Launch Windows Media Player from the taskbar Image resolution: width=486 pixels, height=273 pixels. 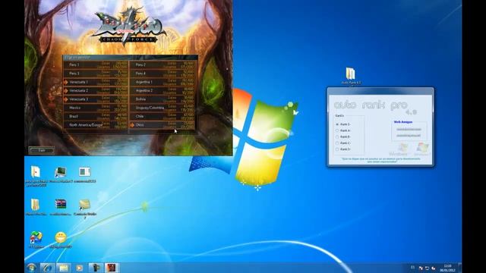click(79, 268)
